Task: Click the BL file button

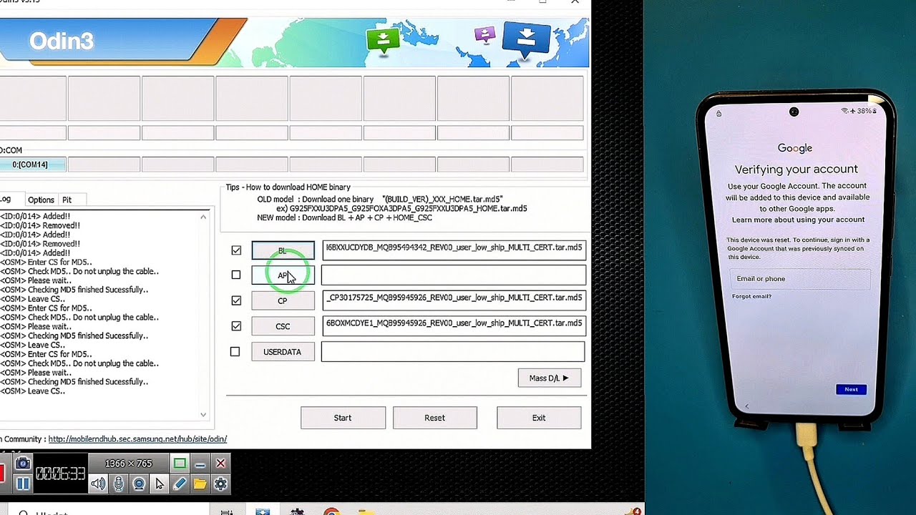Action: [x=283, y=250]
